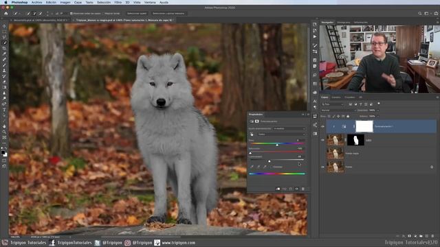
Task: Click the Tono hue slider handle
Action: coord(277,145)
